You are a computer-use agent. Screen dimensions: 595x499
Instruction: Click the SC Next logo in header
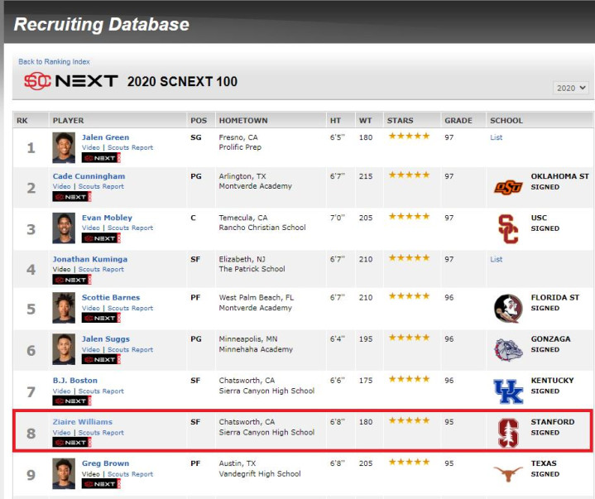(71, 81)
